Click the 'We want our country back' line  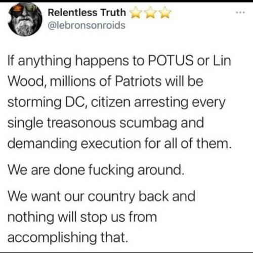[101, 196]
